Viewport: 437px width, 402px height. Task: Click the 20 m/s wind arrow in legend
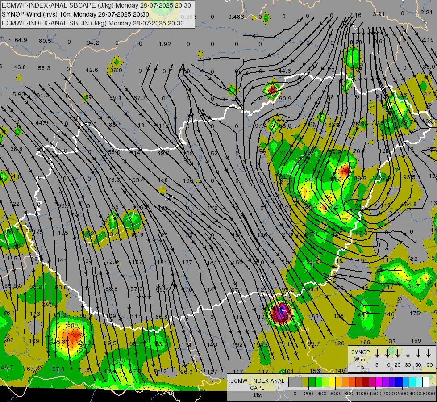(397, 353)
